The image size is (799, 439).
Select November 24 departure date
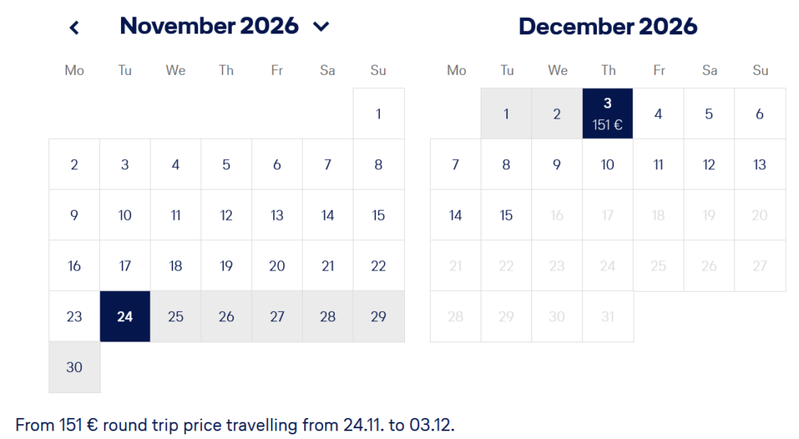click(x=125, y=317)
